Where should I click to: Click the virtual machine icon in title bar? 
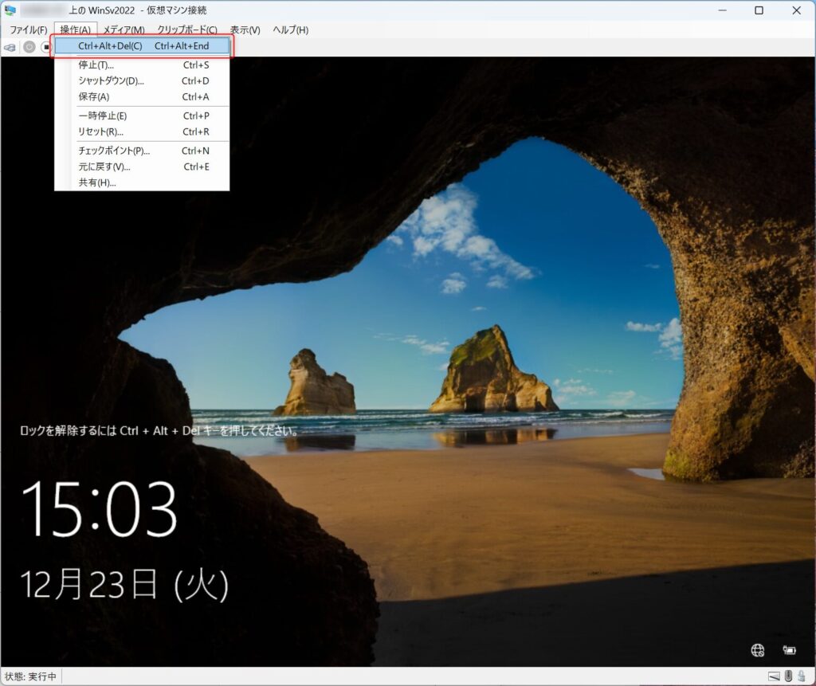click(x=10, y=10)
